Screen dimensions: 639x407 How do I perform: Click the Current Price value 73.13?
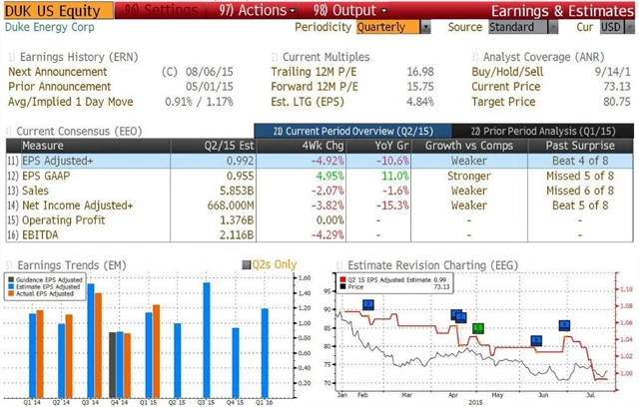[x=617, y=87]
